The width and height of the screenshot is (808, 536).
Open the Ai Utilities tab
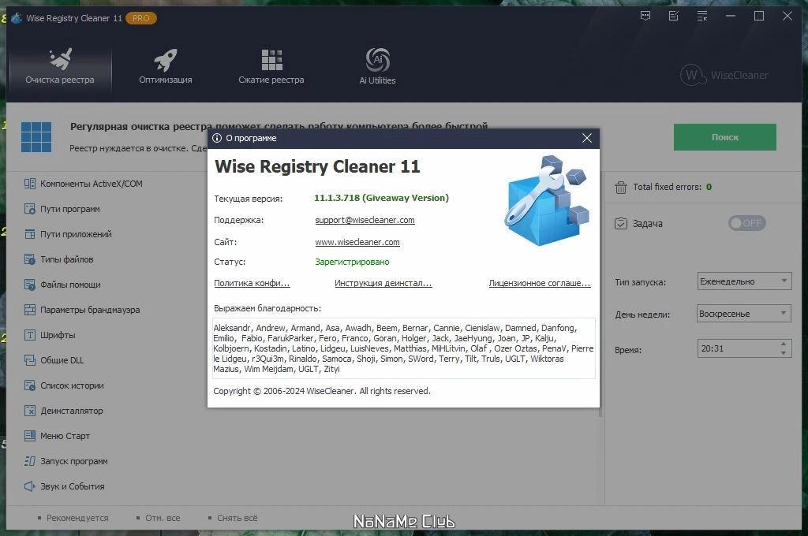(x=377, y=67)
